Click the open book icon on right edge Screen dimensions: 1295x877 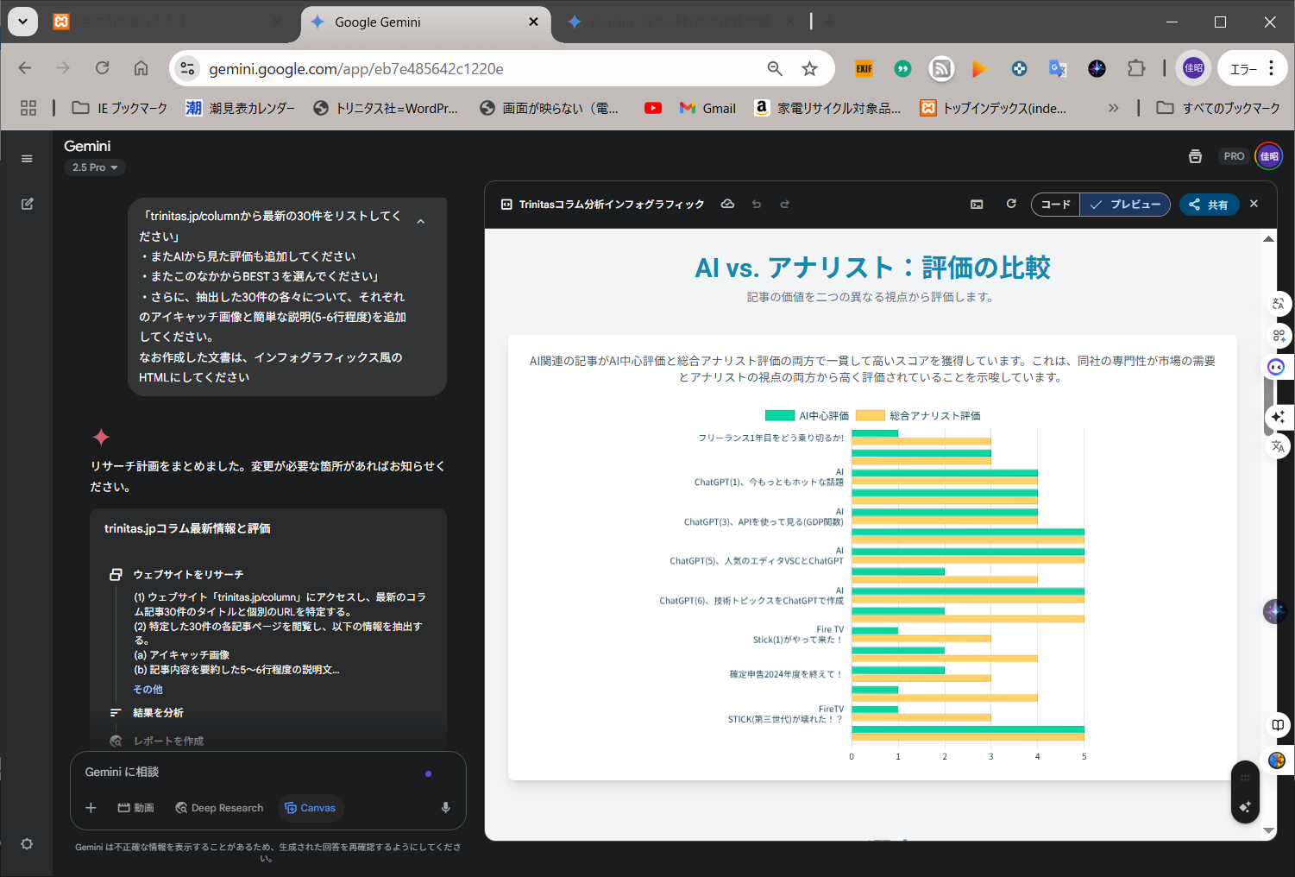[1278, 725]
